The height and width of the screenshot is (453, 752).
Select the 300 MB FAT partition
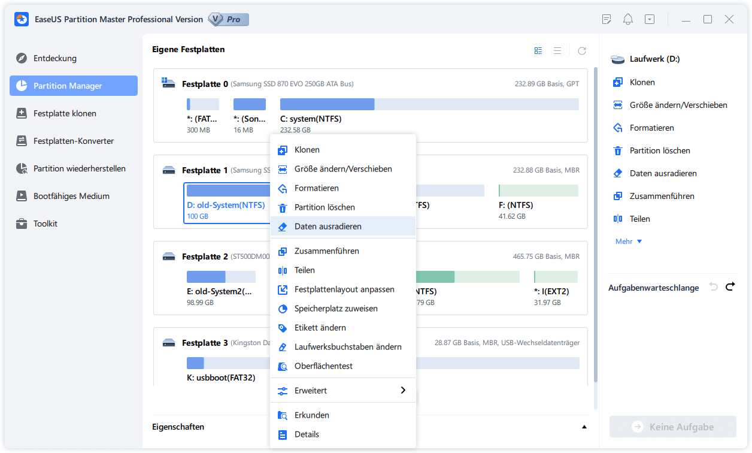(202, 115)
